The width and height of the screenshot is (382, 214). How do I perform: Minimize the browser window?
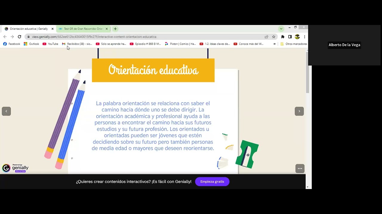(289, 27)
